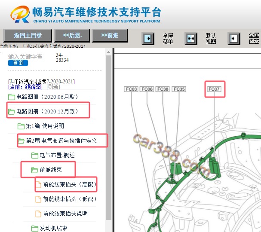Click open-folder icon beside 前舱线束
The height and width of the screenshot is (232, 261).
35,170
